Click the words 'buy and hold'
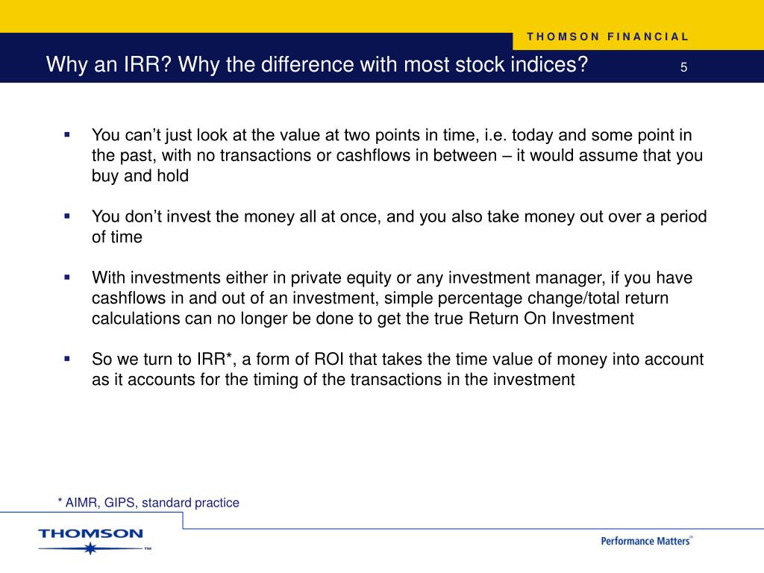The image size is (764, 573). pyautogui.click(x=140, y=176)
